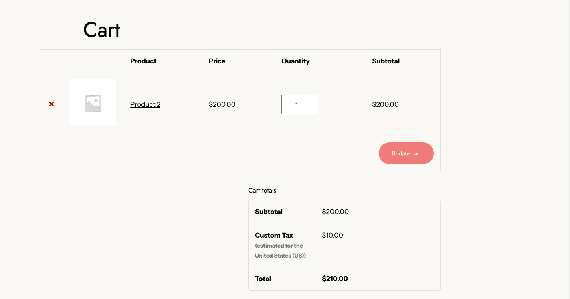
Task: Click the Cart totals heading
Action: (262, 190)
